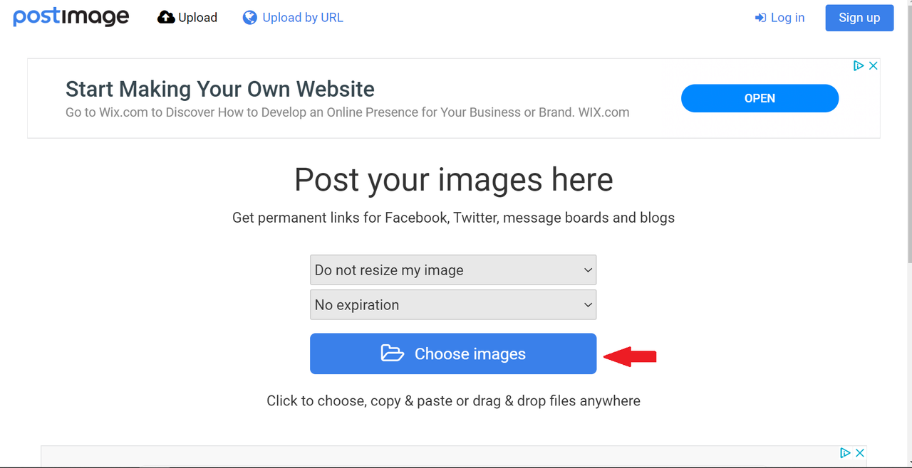Click the postimage logo
This screenshot has height=468, width=912.
(71, 17)
